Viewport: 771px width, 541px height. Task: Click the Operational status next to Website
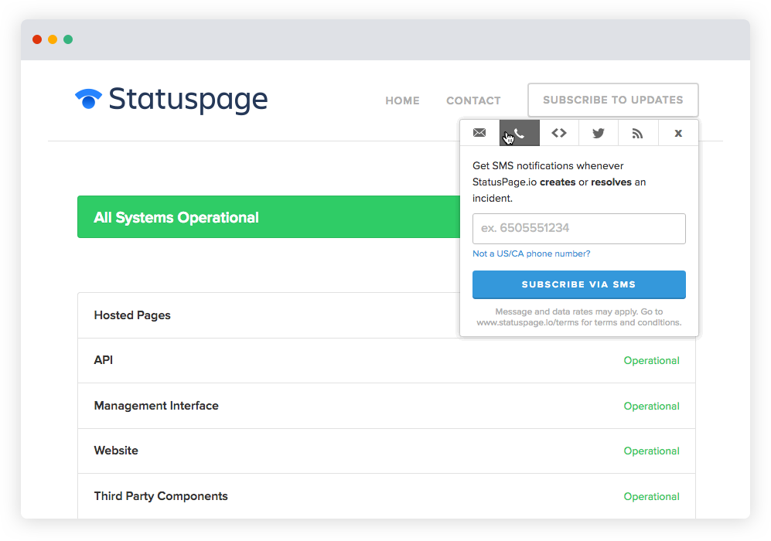(651, 451)
